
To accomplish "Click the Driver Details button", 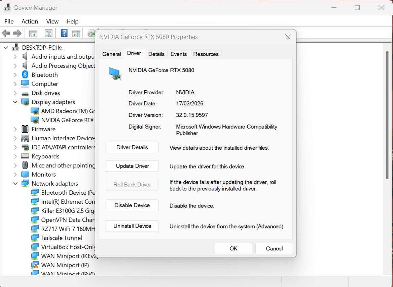I will click(x=132, y=147).
